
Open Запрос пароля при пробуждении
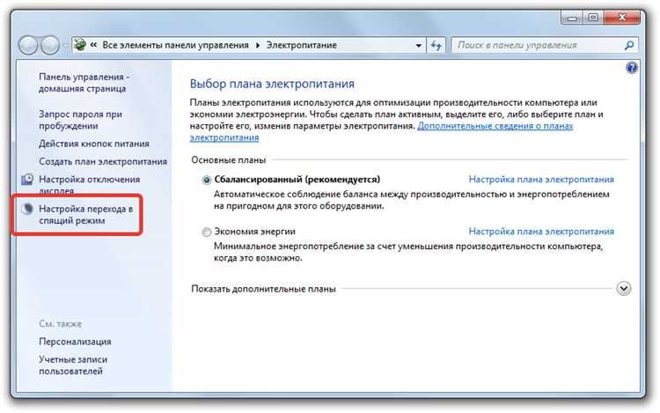80,120
